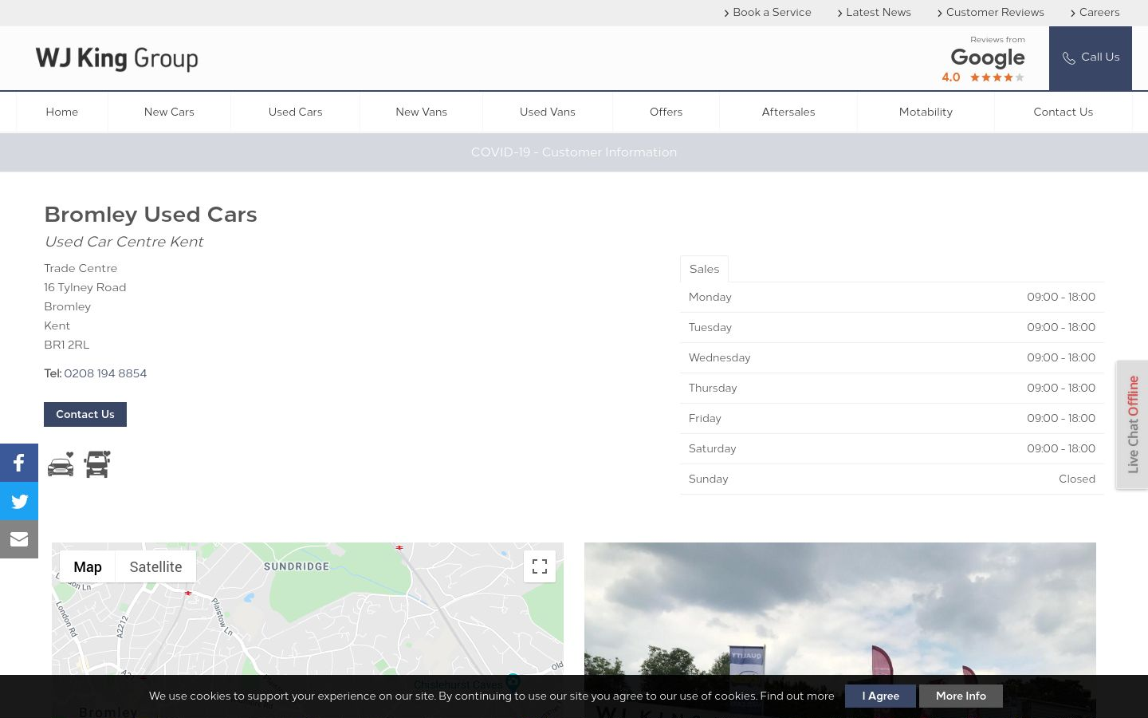Open Motability menu

[x=926, y=112]
